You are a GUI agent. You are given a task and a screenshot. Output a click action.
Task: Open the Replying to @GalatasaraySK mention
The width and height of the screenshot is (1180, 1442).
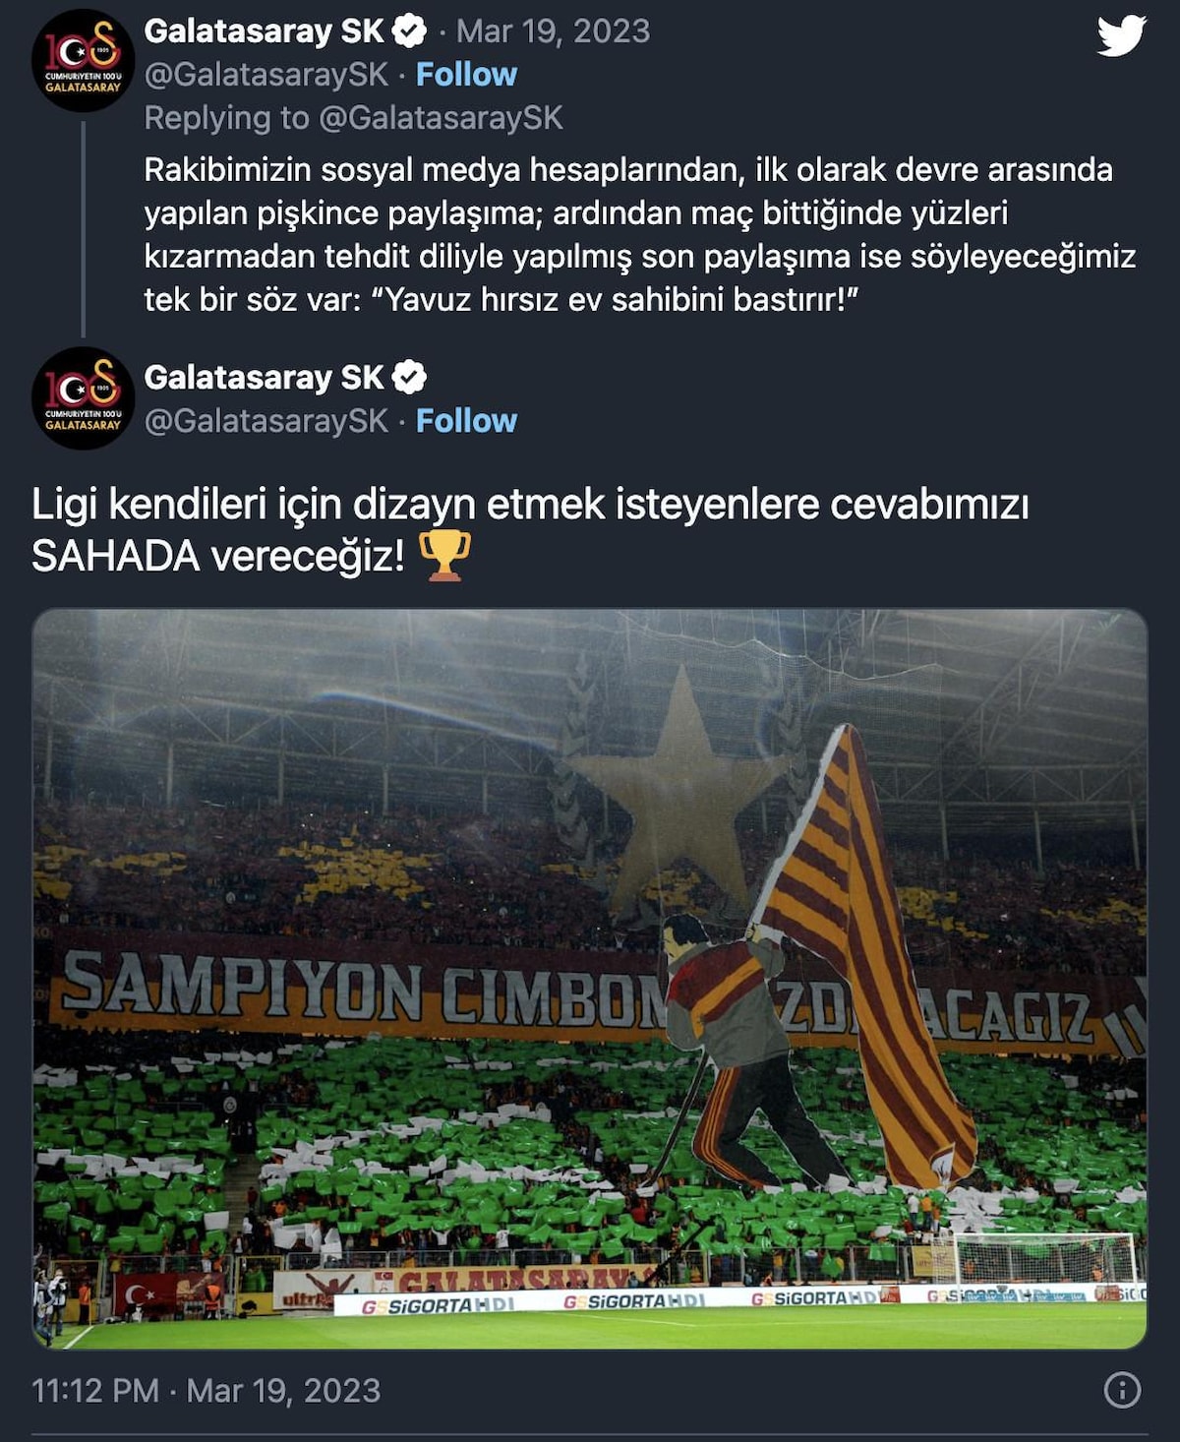tap(442, 118)
